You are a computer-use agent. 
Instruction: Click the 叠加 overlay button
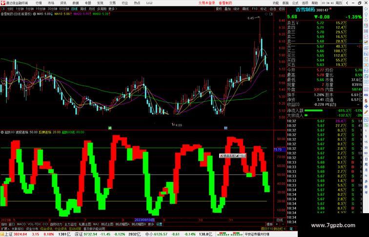pyautogui.click(x=227, y=9)
